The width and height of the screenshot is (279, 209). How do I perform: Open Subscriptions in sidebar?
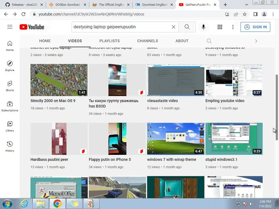point(10,106)
